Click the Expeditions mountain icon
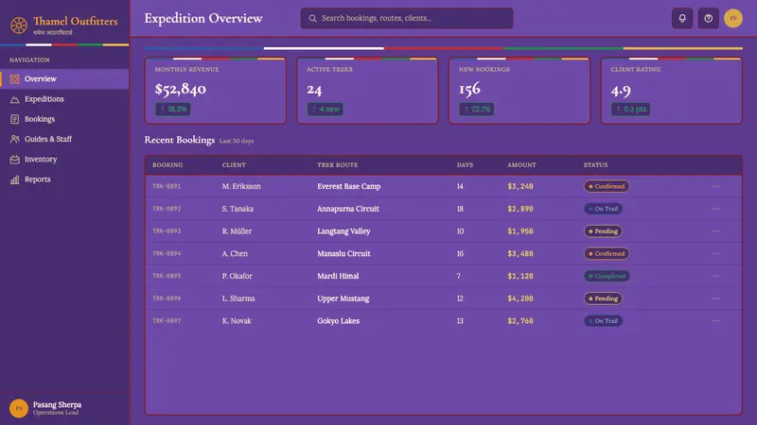Viewport: 757px width, 425px height. click(x=14, y=99)
